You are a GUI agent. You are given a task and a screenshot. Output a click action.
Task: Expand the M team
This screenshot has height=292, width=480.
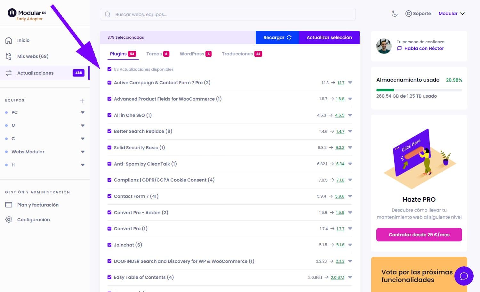83,126
